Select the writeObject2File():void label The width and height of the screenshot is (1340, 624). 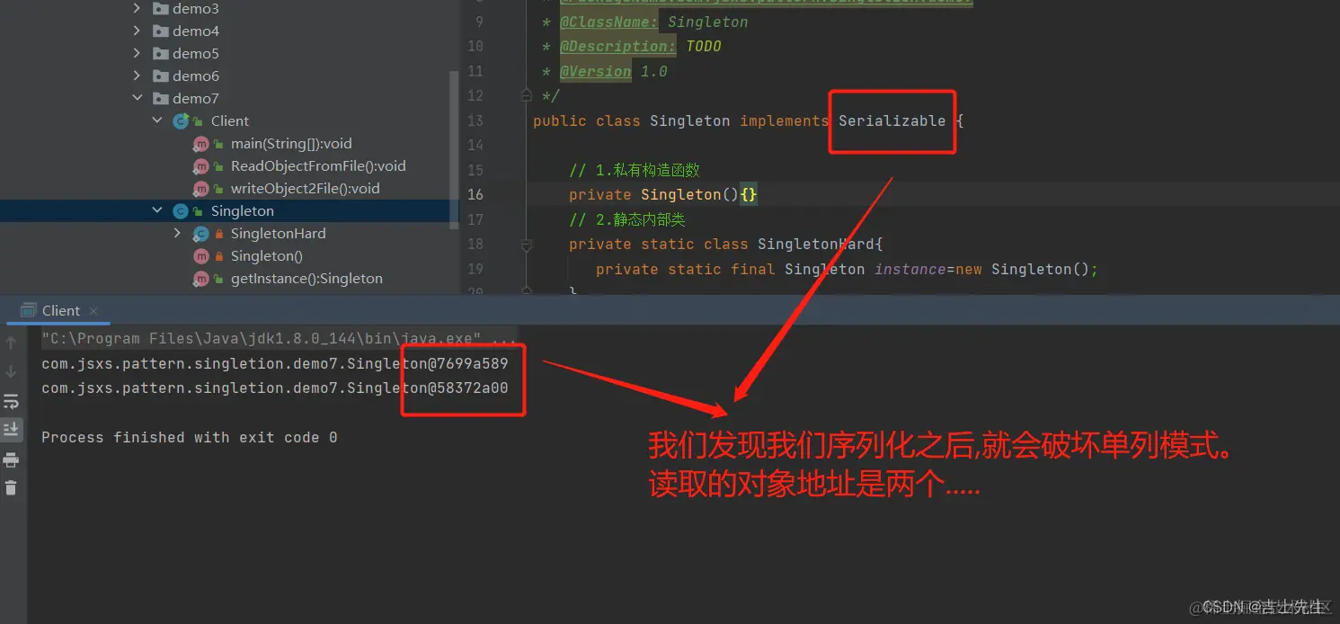pos(306,188)
